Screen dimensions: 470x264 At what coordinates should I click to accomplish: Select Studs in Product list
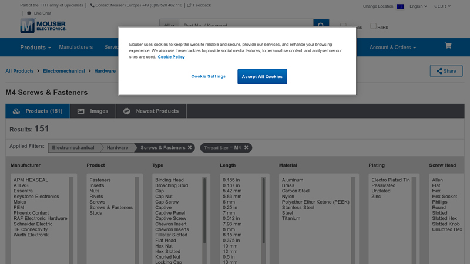coord(96,213)
